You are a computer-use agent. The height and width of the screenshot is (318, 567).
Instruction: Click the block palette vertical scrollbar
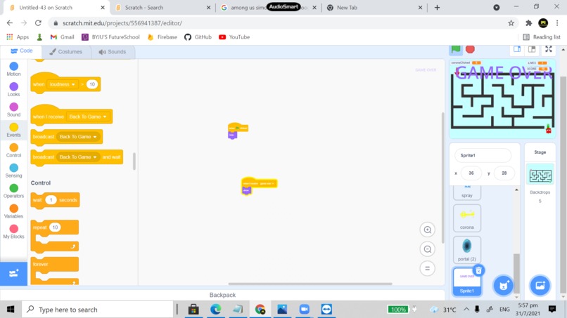tap(134, 161)
